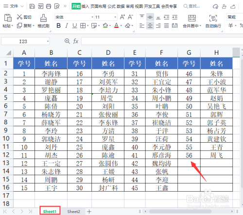Click the red font color A icon
Viewport: 243px width, 215px height.
[116, 25]
